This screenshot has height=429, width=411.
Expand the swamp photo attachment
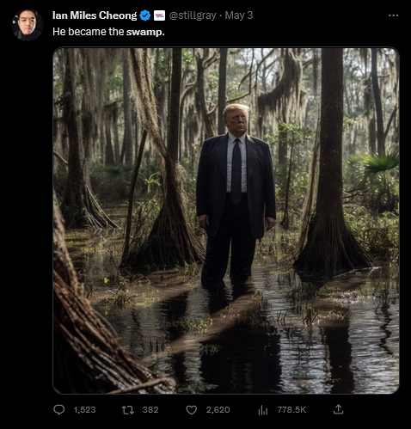226,220
